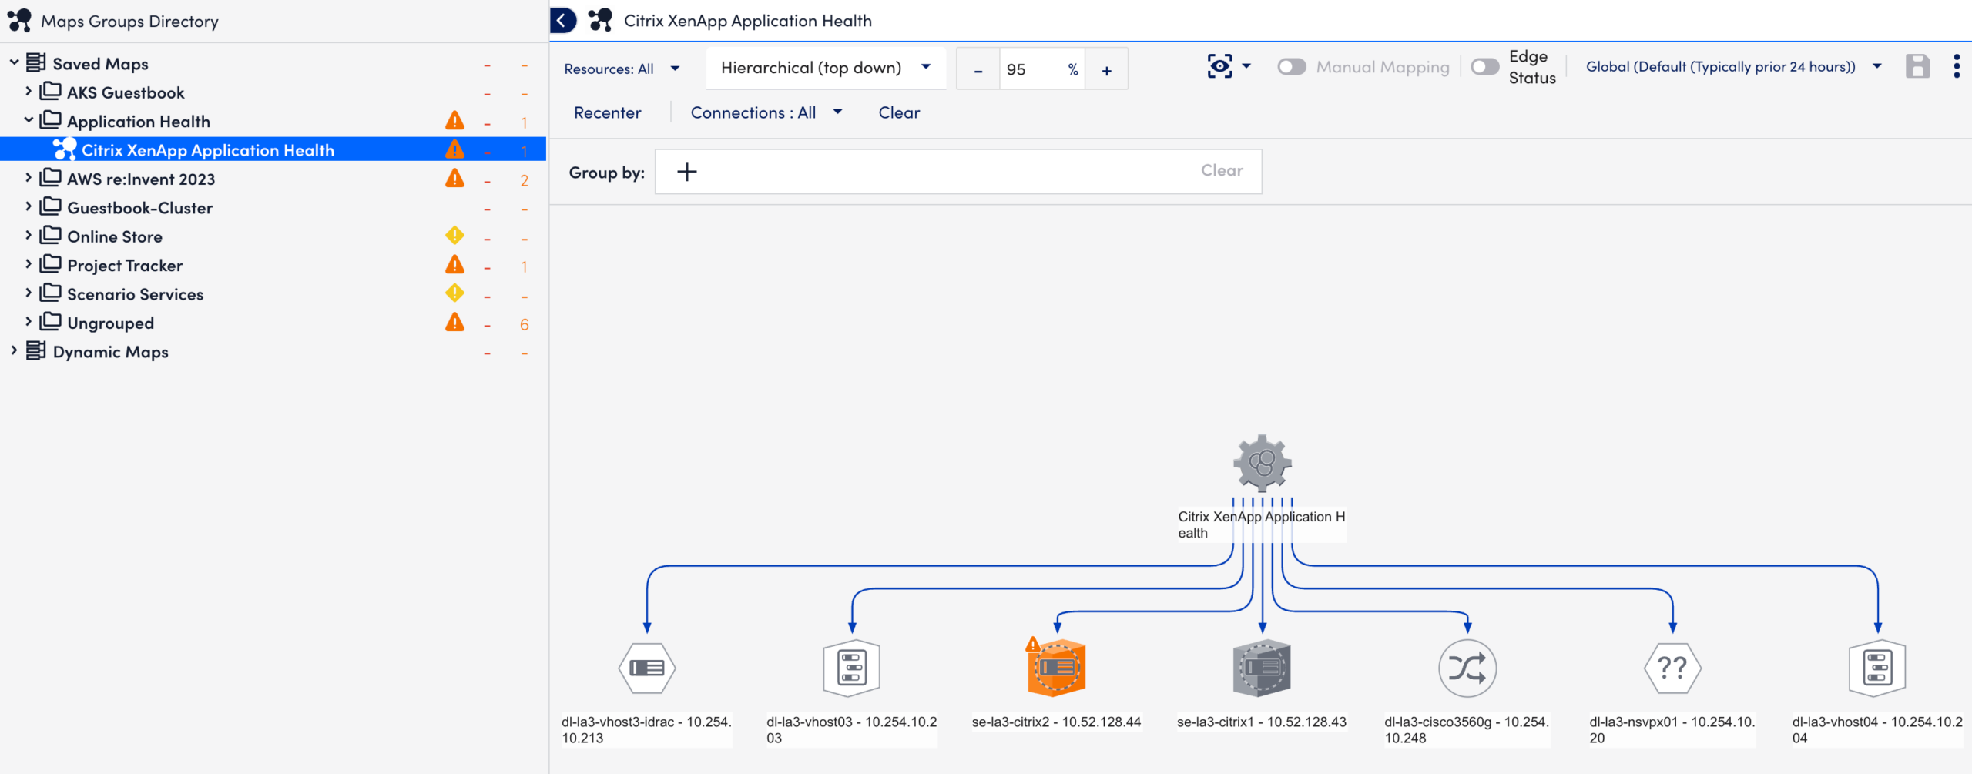
Task: Click Clear next to Connections
Action: tap(899, 112)
